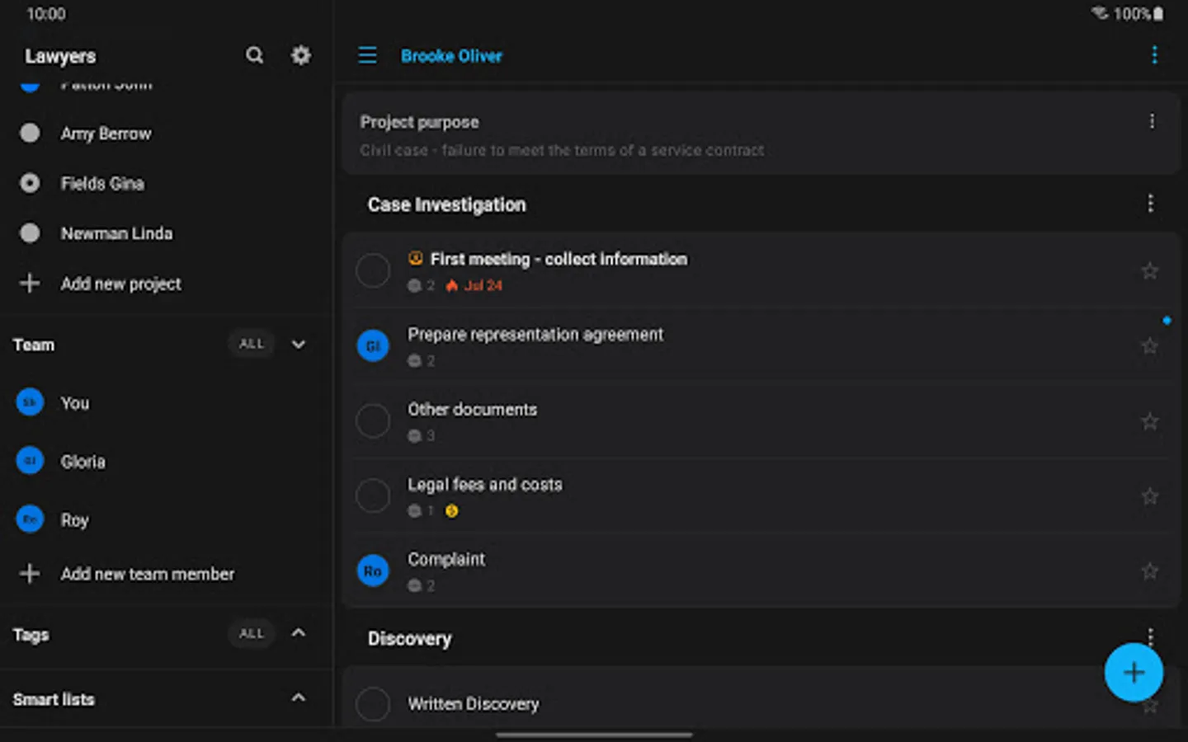Open Case Investigation section options menu
The image size is (1188, 742).
1150,204
